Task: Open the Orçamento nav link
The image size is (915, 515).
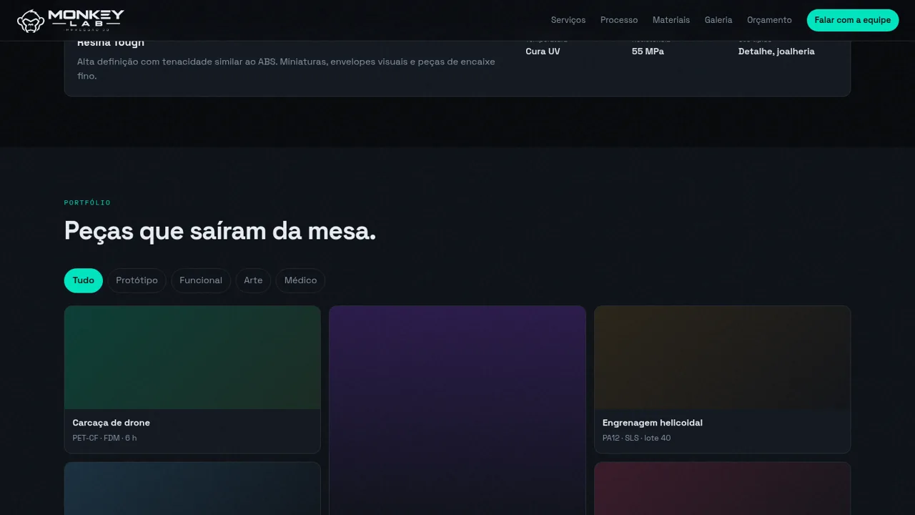Action: click(x=769, y=20)
